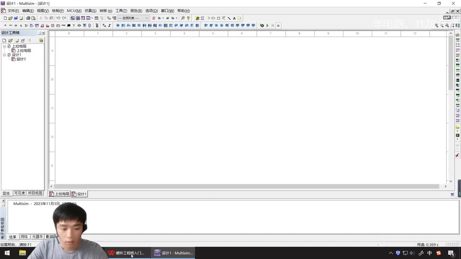Select the Multimeter instrument

[458, 35]
